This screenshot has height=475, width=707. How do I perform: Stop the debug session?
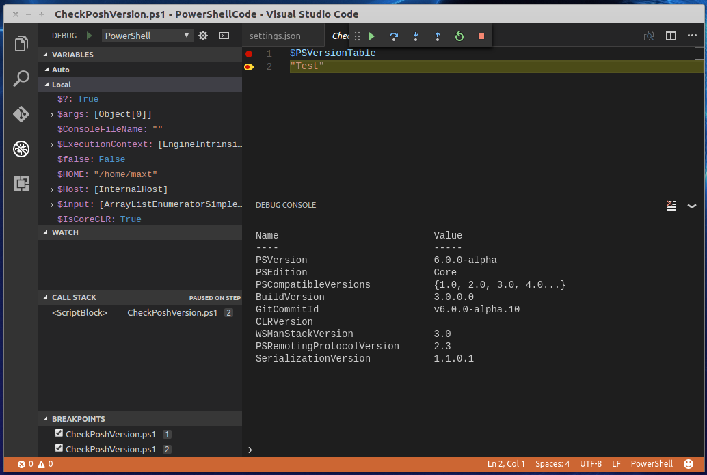[x=481, y=36]
